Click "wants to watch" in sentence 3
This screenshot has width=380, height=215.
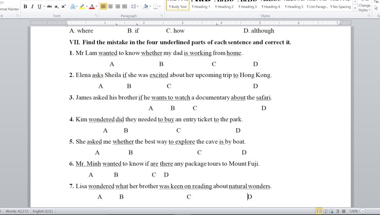[171, 98]
